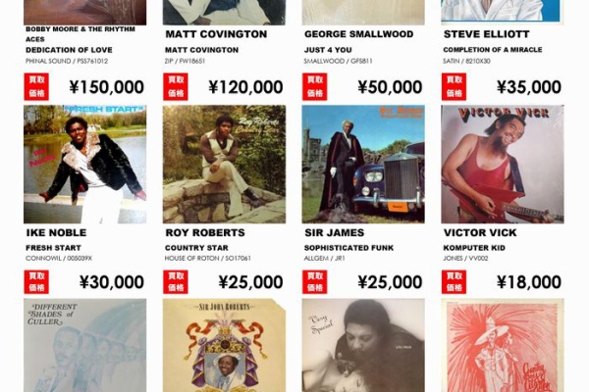Open the Roy Roberts Country Star cover
The image size is (589, 392).
click(x=224, y=165)
